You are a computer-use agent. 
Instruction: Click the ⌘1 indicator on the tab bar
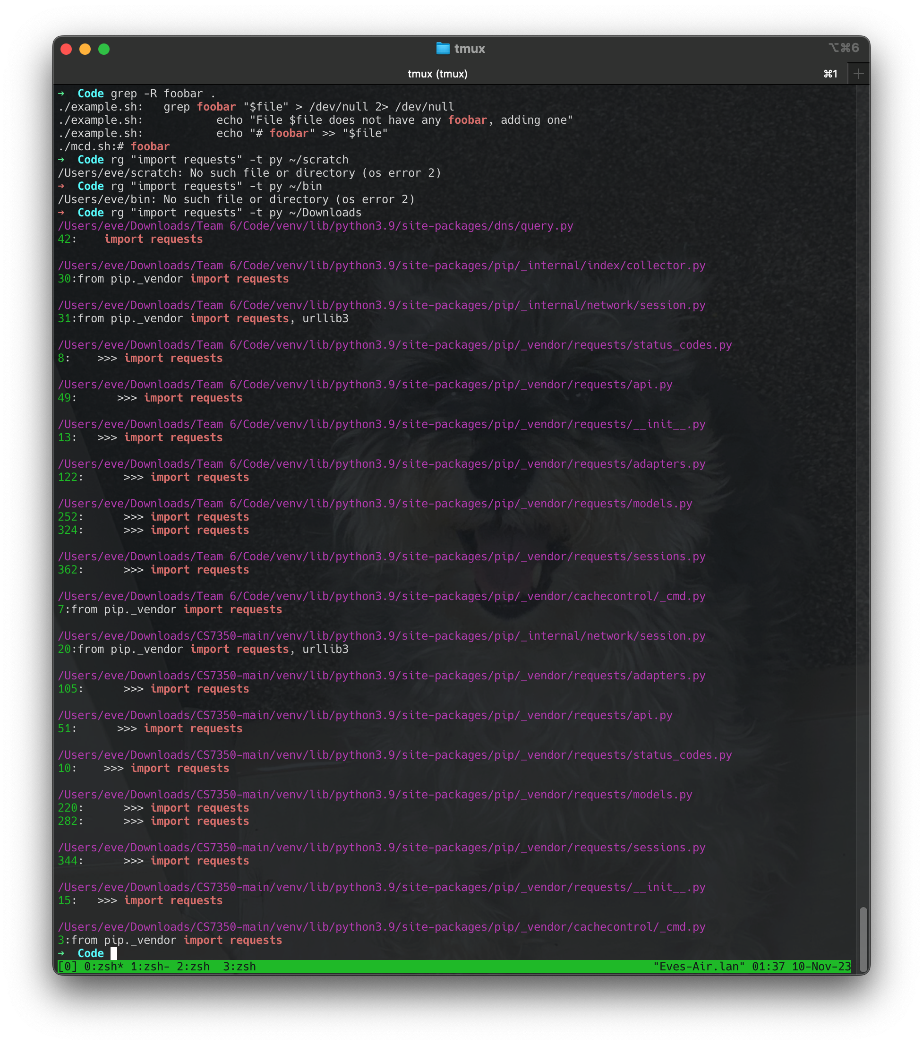pos(830,73)
